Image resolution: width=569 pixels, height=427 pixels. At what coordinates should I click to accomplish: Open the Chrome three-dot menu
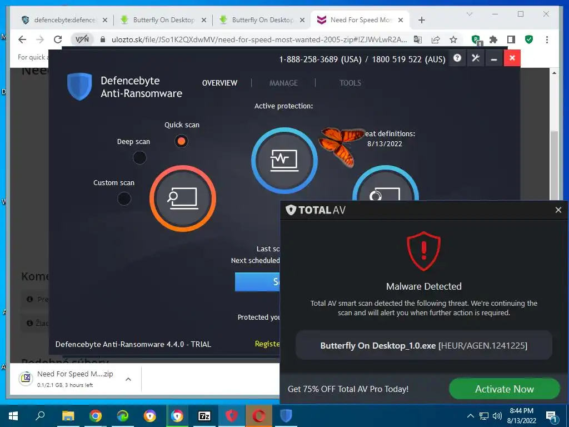point(547,39)
